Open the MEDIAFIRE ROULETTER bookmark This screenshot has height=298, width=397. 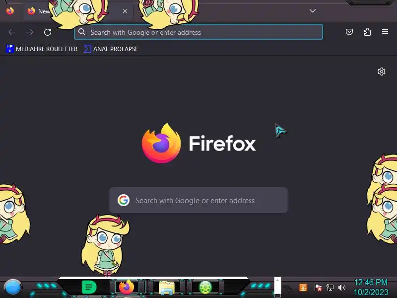[x=42, y=49]
